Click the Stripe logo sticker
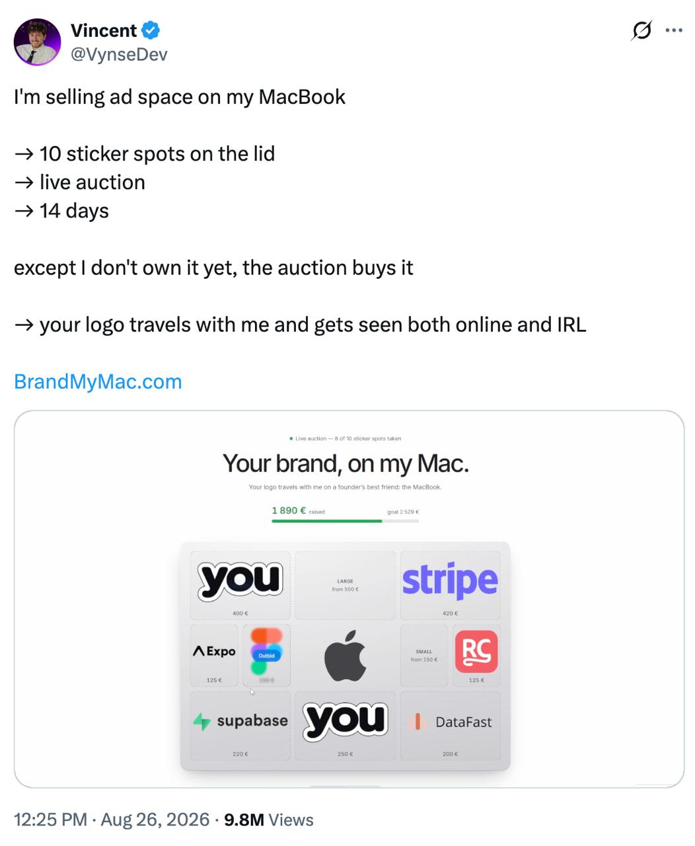 pyautogui.click(x=450, y=580)
